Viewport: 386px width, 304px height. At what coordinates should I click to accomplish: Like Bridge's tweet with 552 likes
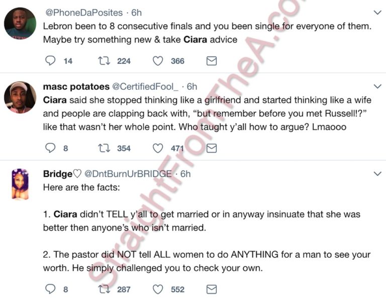click(158, 289)
